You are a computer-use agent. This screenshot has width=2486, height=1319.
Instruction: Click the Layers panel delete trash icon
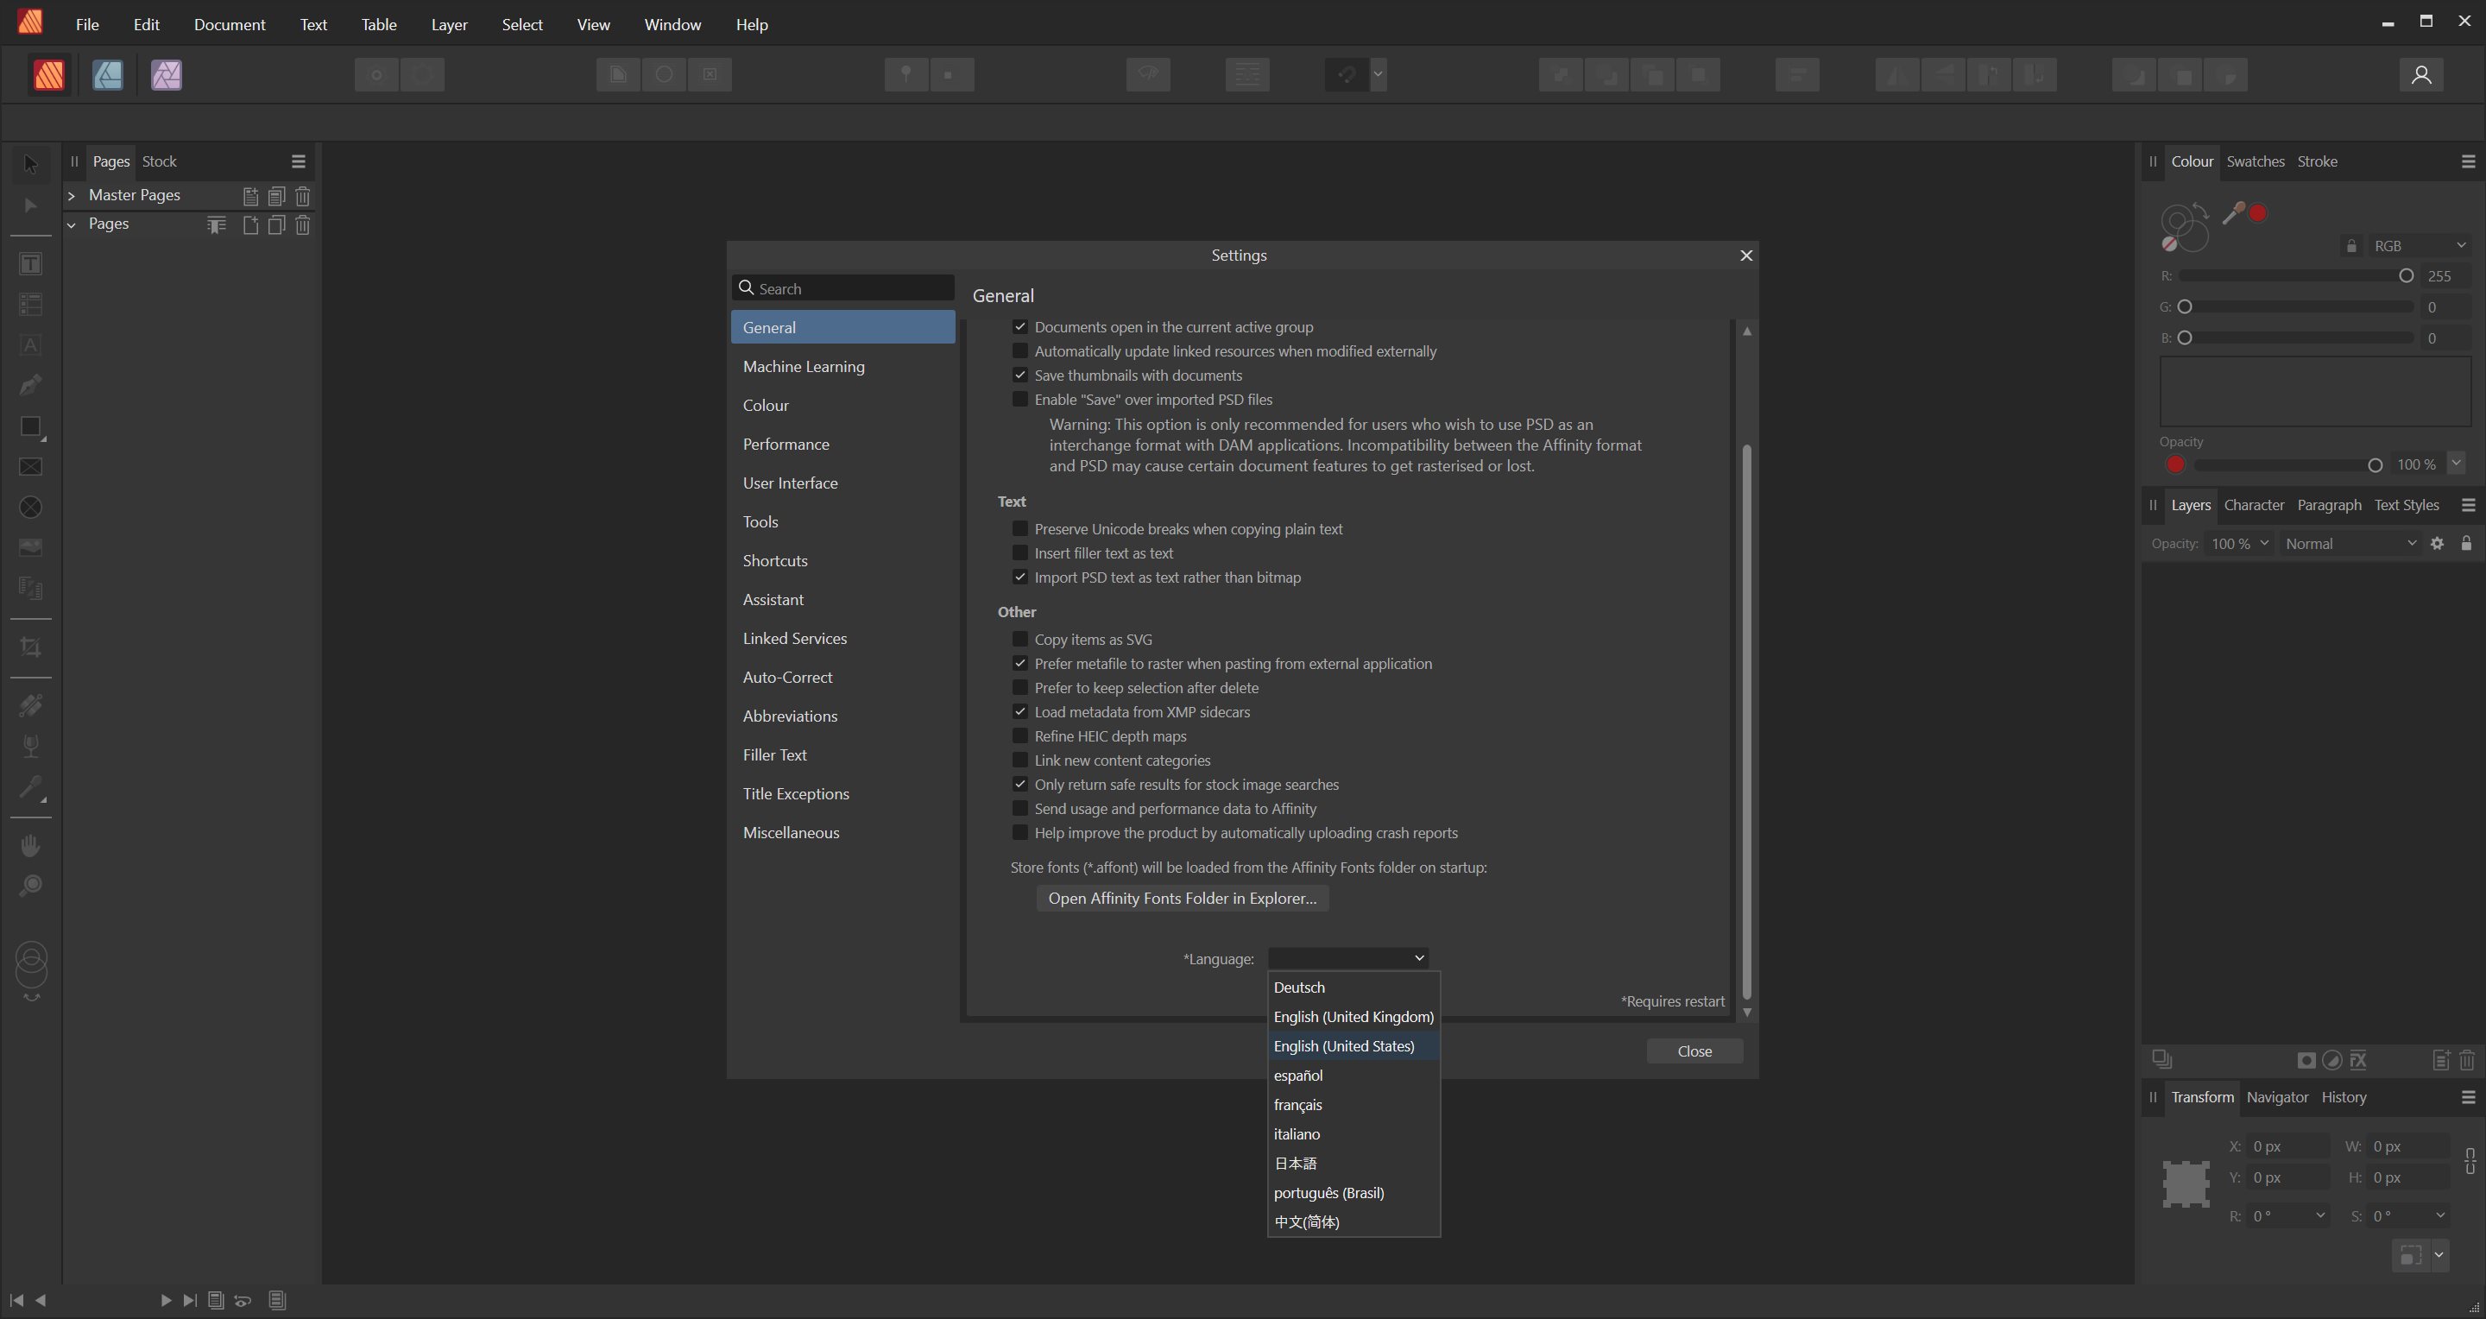pyautogui.click(x=2467, y=1060)
